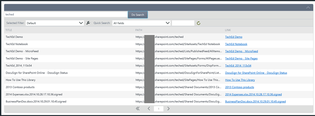Select the 'TechEd_2014_113x54' title cell
This screenshot has height=116, width=315.
19,65
